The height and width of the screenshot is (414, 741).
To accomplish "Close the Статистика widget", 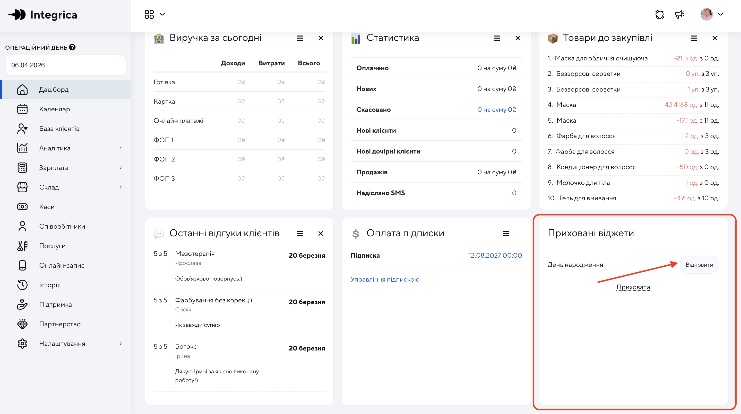I will point(518,38).
